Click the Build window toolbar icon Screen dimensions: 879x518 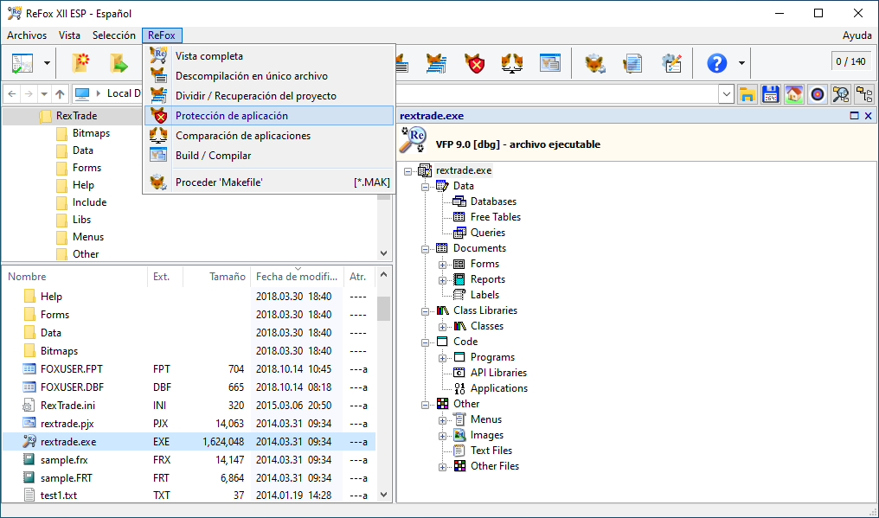pyautogui.click(x=550, y=63)
